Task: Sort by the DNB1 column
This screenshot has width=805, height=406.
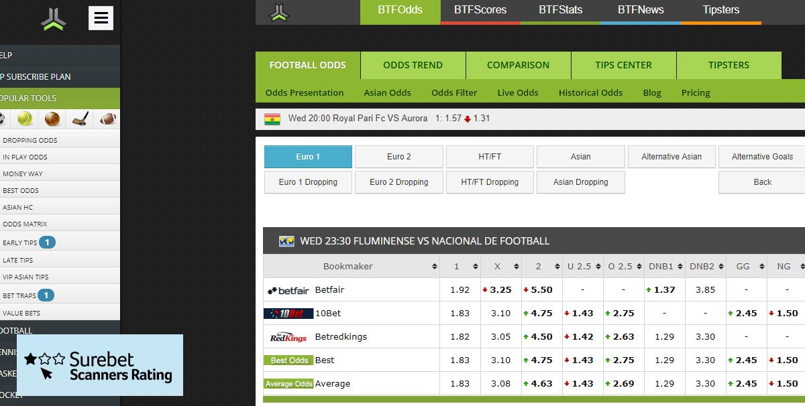Action: 664,266
